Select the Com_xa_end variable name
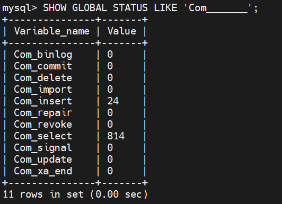Image resolution: width=282 pixels, height=204 pixels. click(x=43, y=171)
